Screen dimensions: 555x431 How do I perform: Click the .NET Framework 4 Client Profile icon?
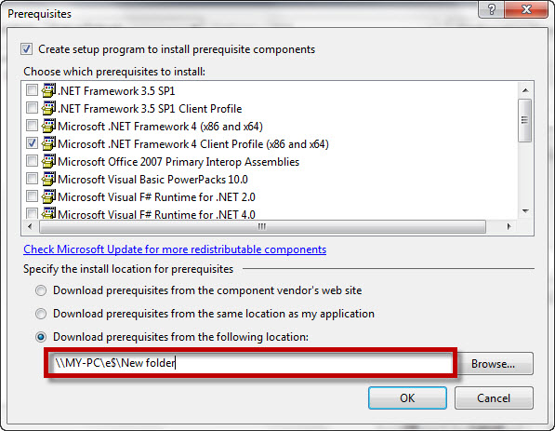[x=48, y=143]
